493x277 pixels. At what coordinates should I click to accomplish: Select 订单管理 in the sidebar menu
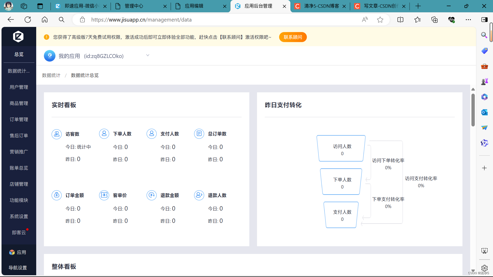pyautogui.click(x=19, y=120)
